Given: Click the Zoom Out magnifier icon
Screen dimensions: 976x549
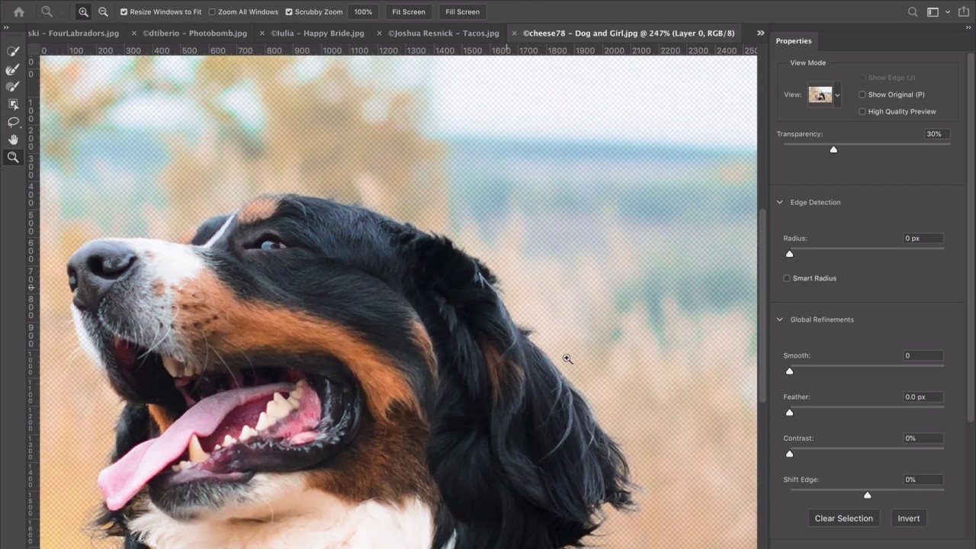Looking at the screenshot, I should pyautogui.click(x=103, y=12).
